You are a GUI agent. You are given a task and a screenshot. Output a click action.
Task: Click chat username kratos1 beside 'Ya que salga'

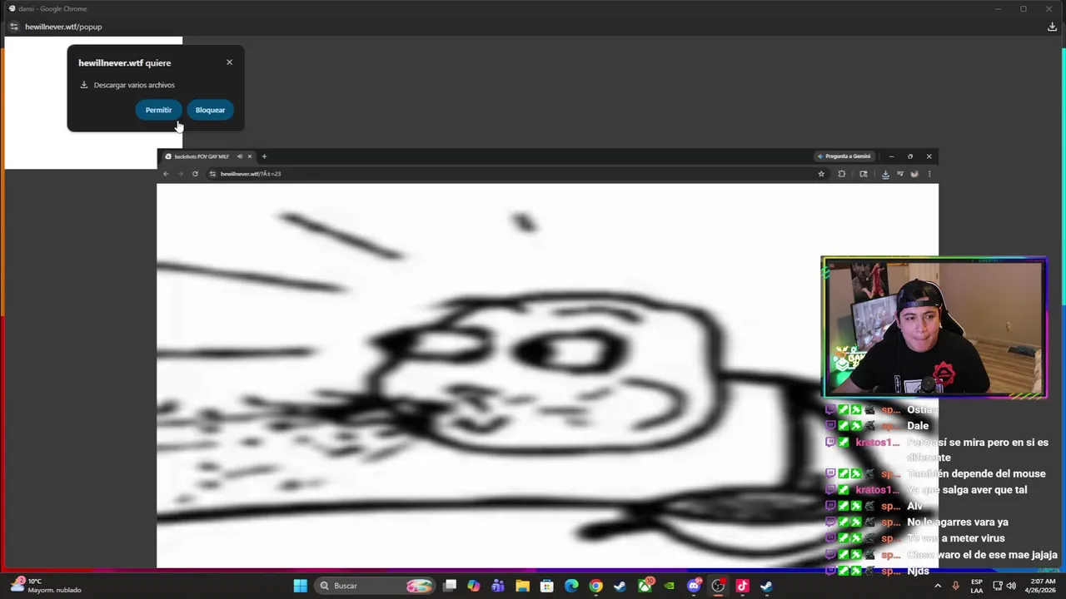(878, 490)
